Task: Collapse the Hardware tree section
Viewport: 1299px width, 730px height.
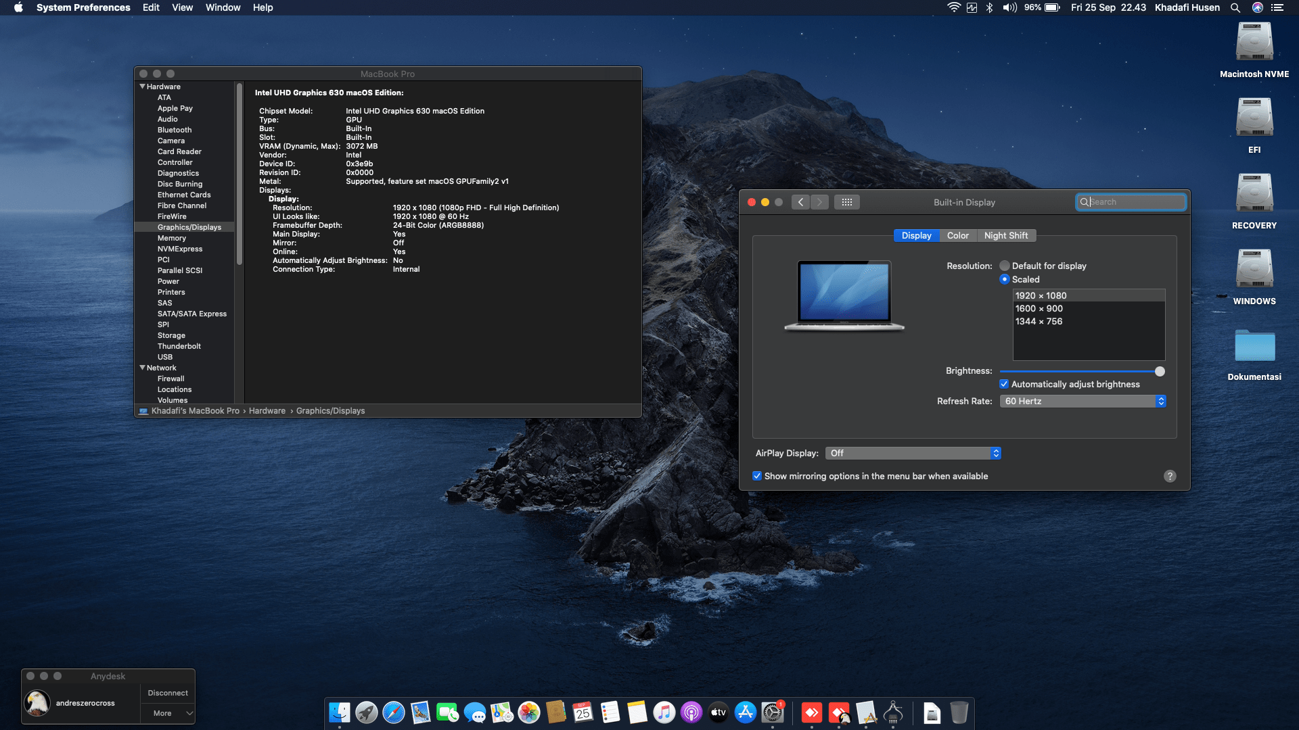Action: pyautogui.click(x=142, y=87)
